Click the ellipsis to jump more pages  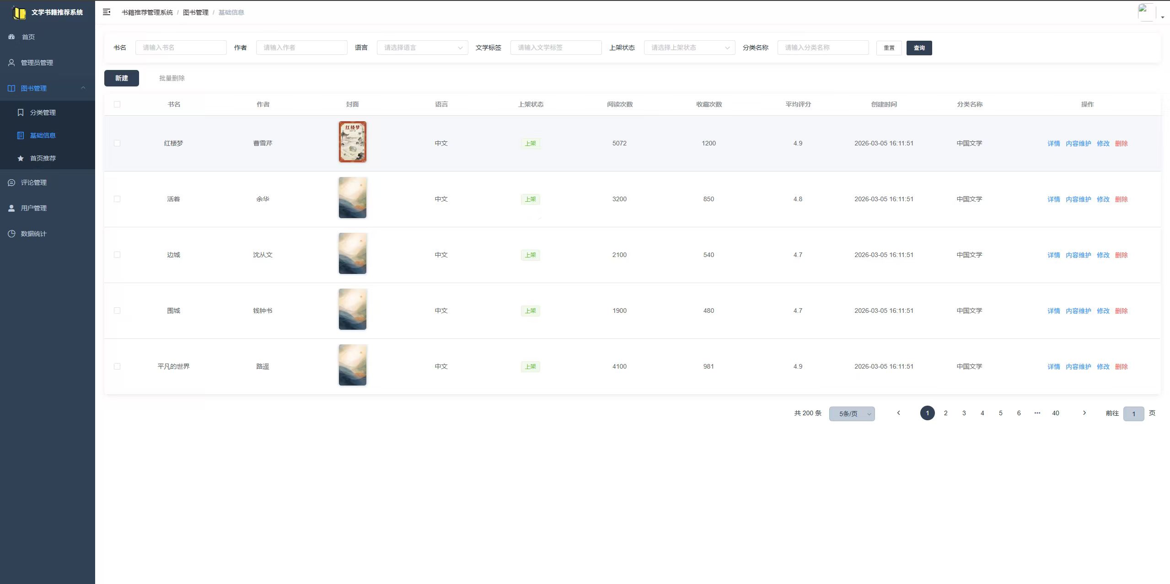click(x=1037, y=413)
